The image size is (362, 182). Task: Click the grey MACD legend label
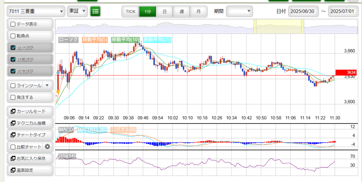pyautogui.click(x=66, y=130)
